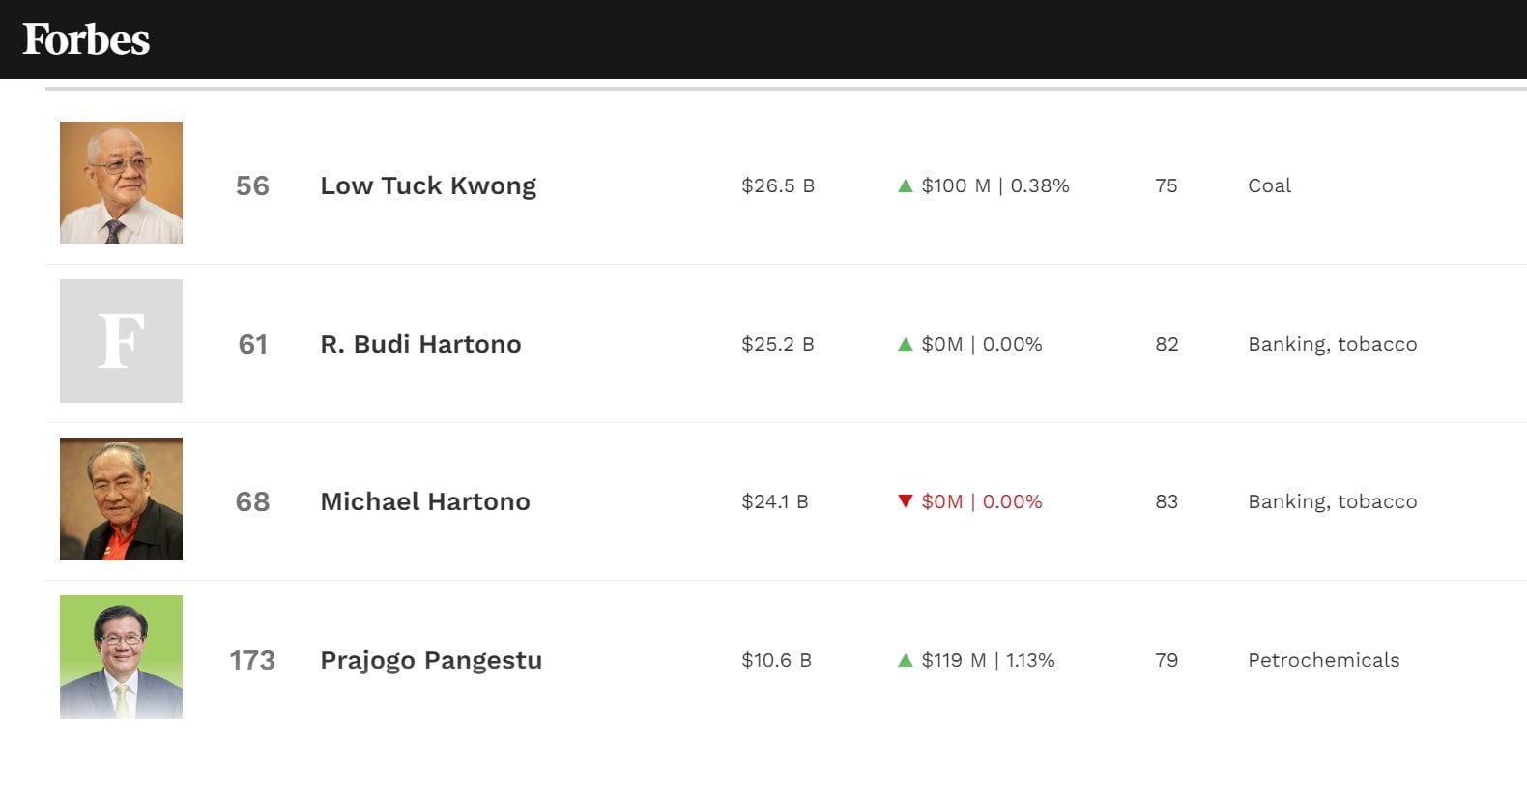Click green up arrow next to $119 M
1527x799 pixels.
click(x=906, y=660)
